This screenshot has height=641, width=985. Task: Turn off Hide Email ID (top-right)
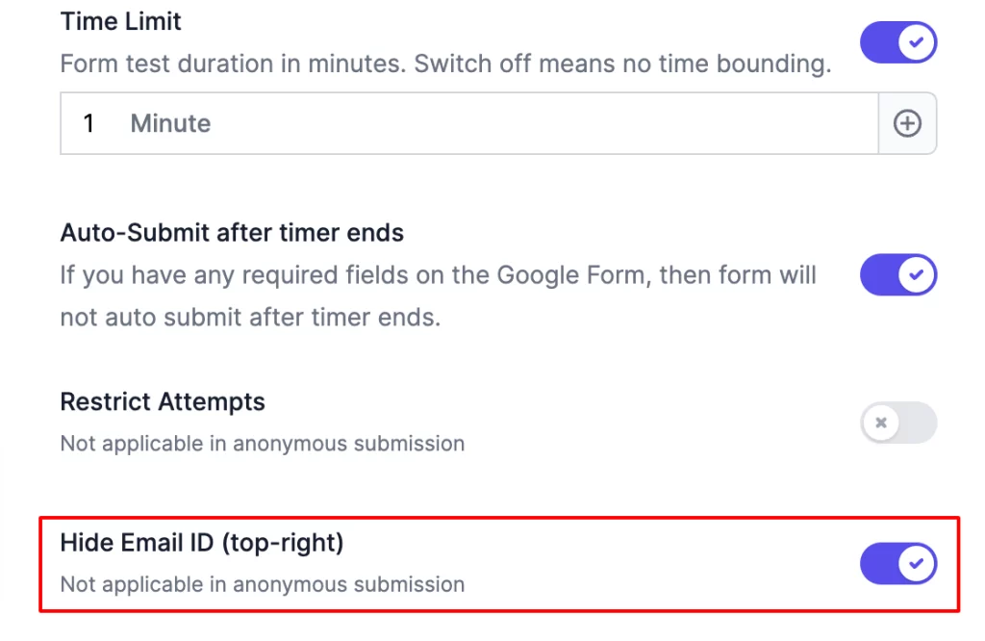pos(898,564)
